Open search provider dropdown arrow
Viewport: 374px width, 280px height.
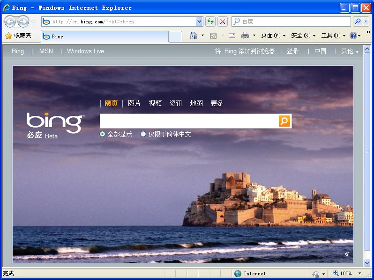click(366, 22)
